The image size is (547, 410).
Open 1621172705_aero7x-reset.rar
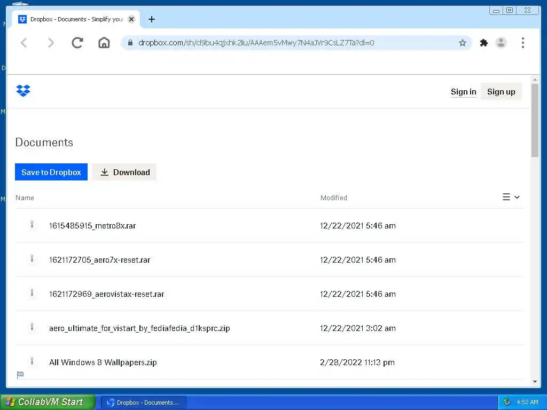coord(100,260)
